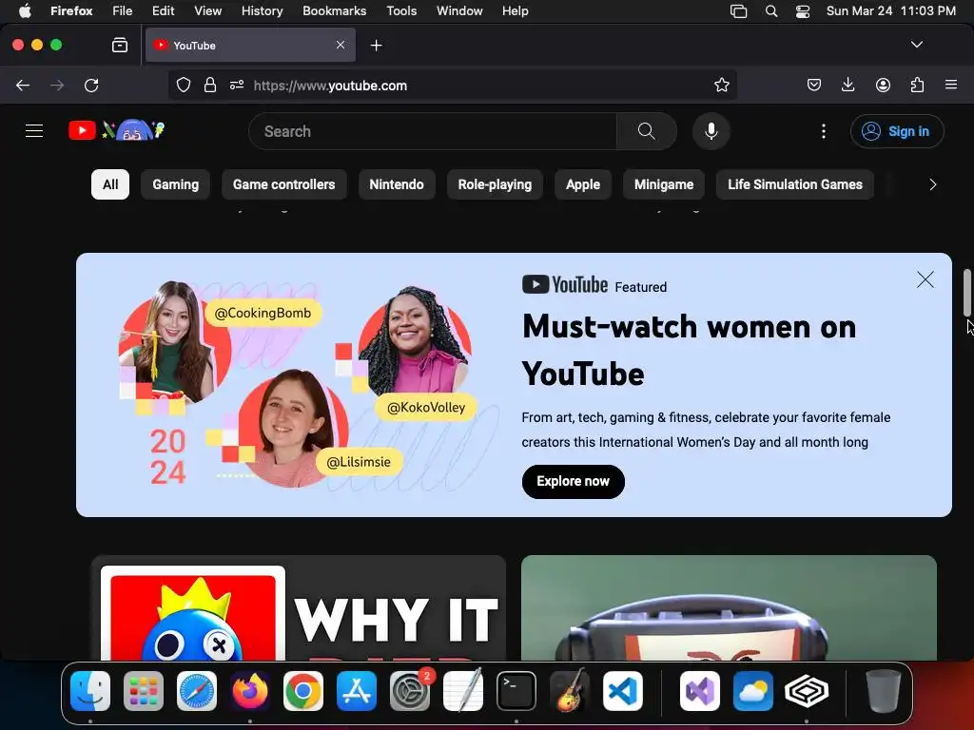The image size is (974, 730).
Task: Click the Explore now button
Action: tap(573, 481)
